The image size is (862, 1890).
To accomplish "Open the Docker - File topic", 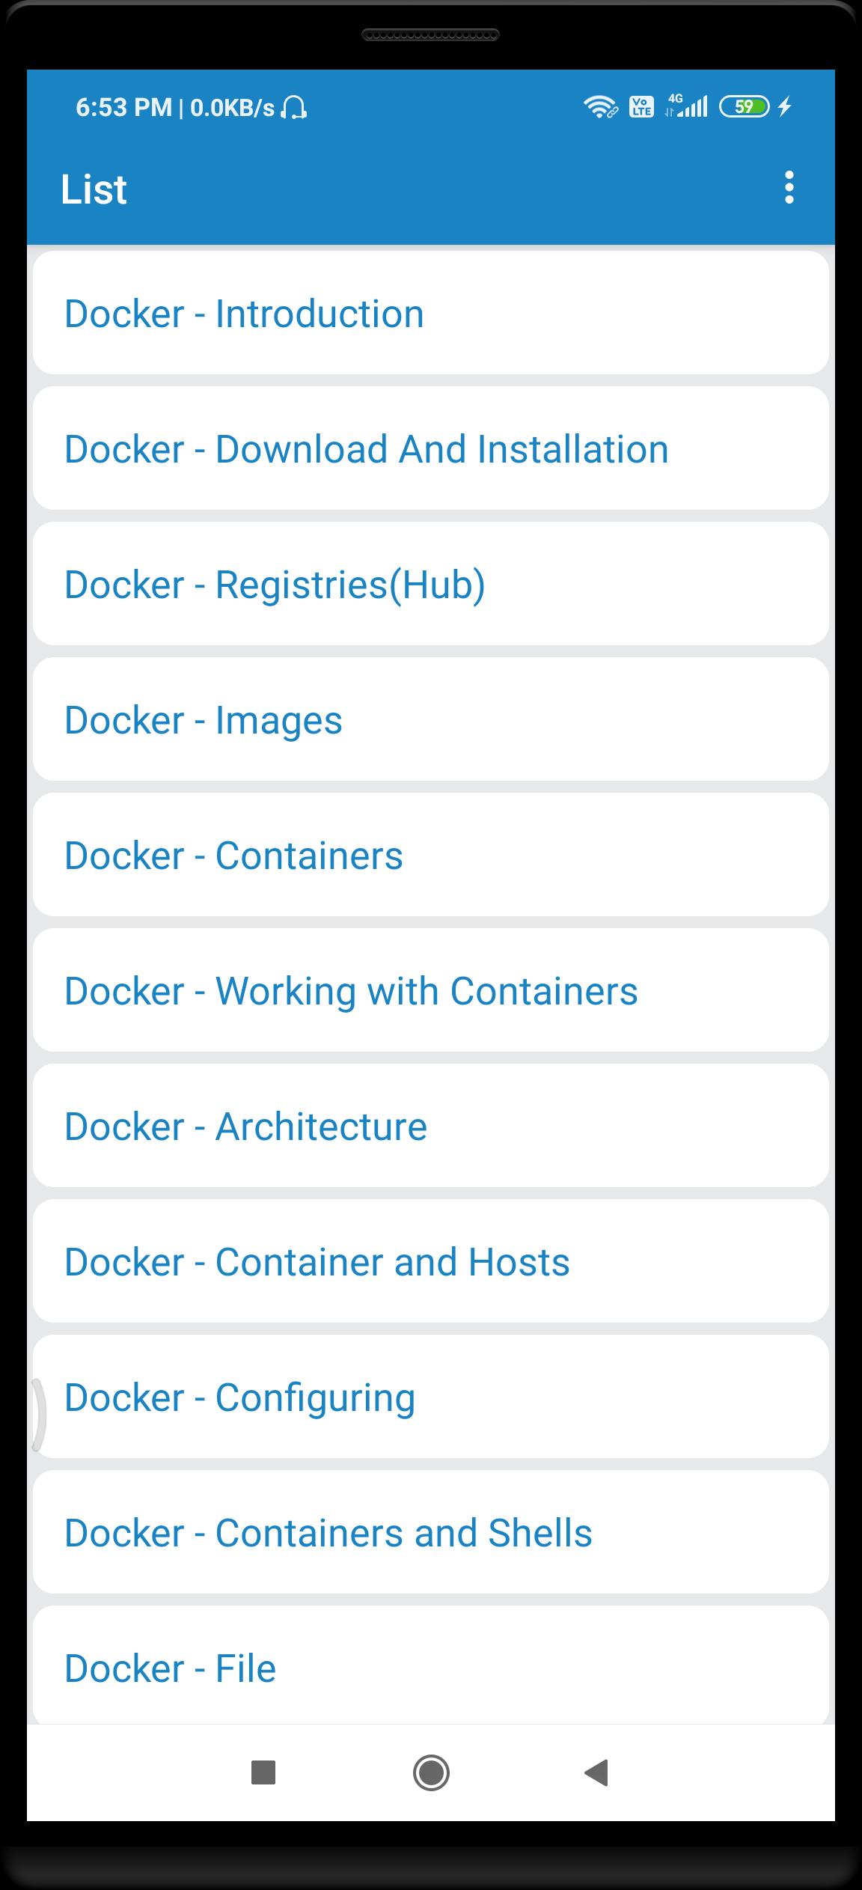I will tap(431, 1665).
